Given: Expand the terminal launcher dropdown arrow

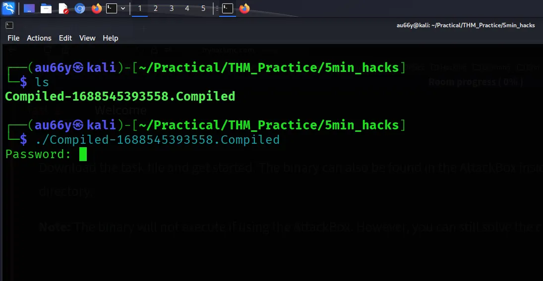Looking at the screenshot, I should pos(123,8).
